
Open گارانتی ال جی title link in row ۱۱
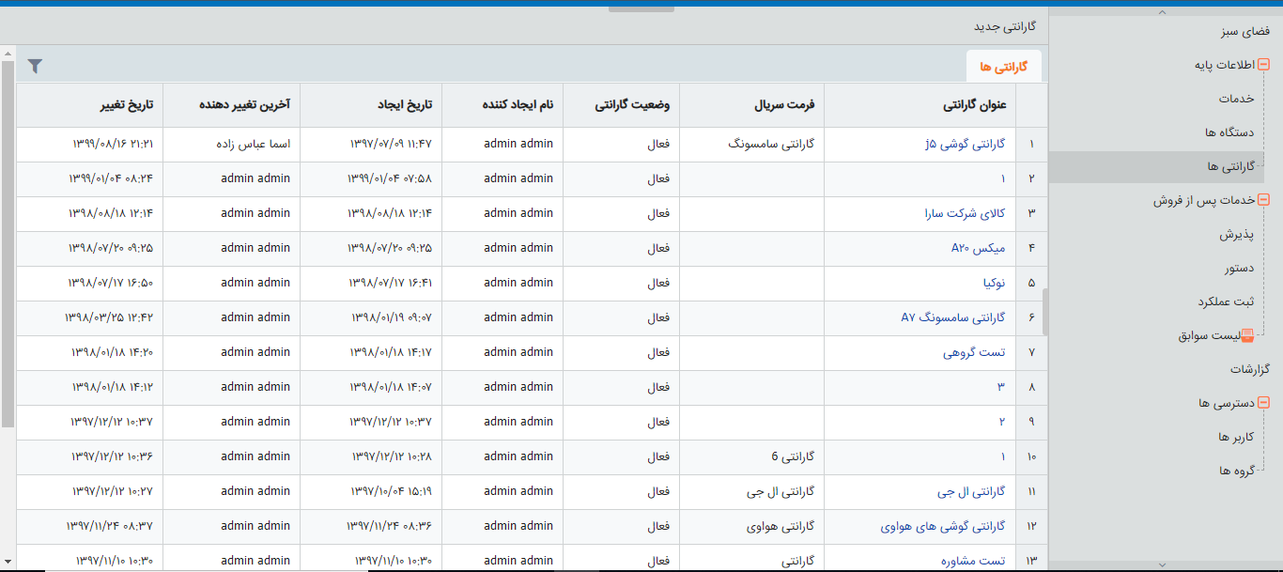tap(971, 492)
